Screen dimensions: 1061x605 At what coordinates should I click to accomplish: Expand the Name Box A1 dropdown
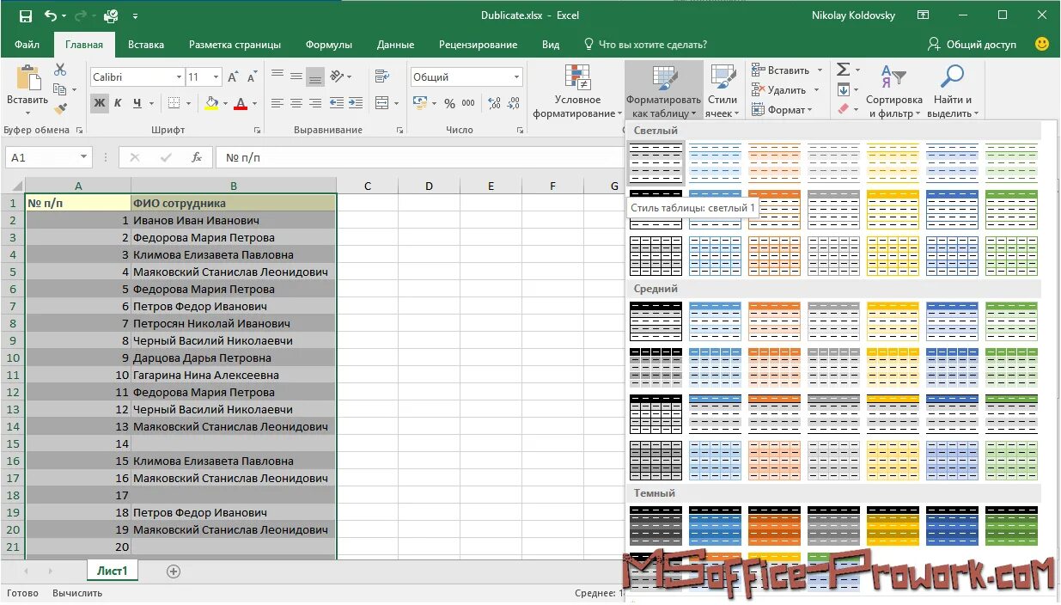83,157
